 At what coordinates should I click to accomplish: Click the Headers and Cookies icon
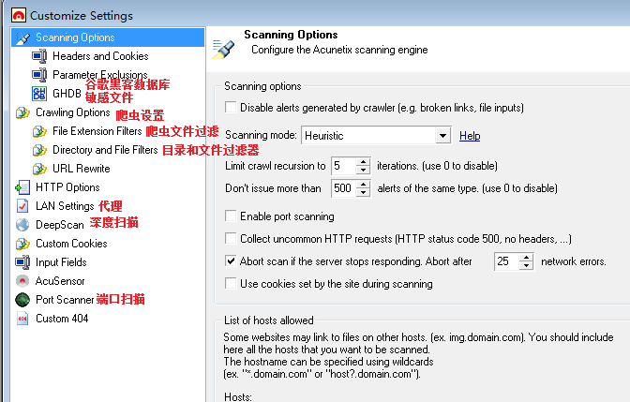pyautogui.click(x=39, y=56)
